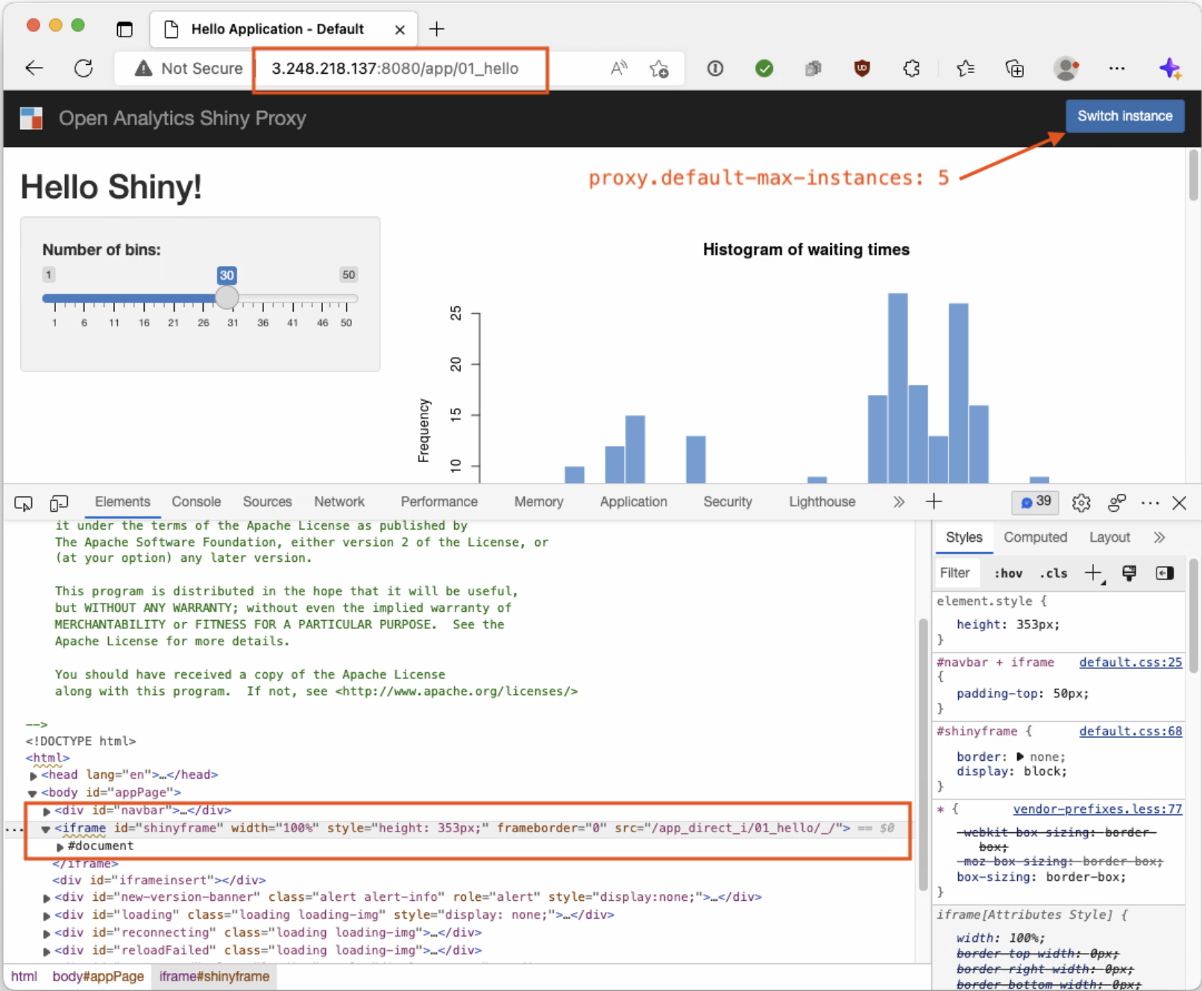
Task: Open the Issues counter showing 39
Action: (1034, 503)
